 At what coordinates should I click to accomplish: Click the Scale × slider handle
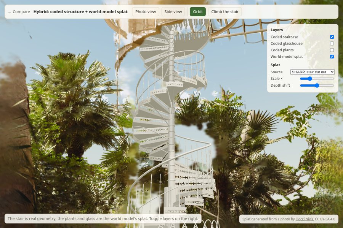[x=309, y=79]
